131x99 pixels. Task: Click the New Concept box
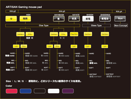tap(121, 25)
